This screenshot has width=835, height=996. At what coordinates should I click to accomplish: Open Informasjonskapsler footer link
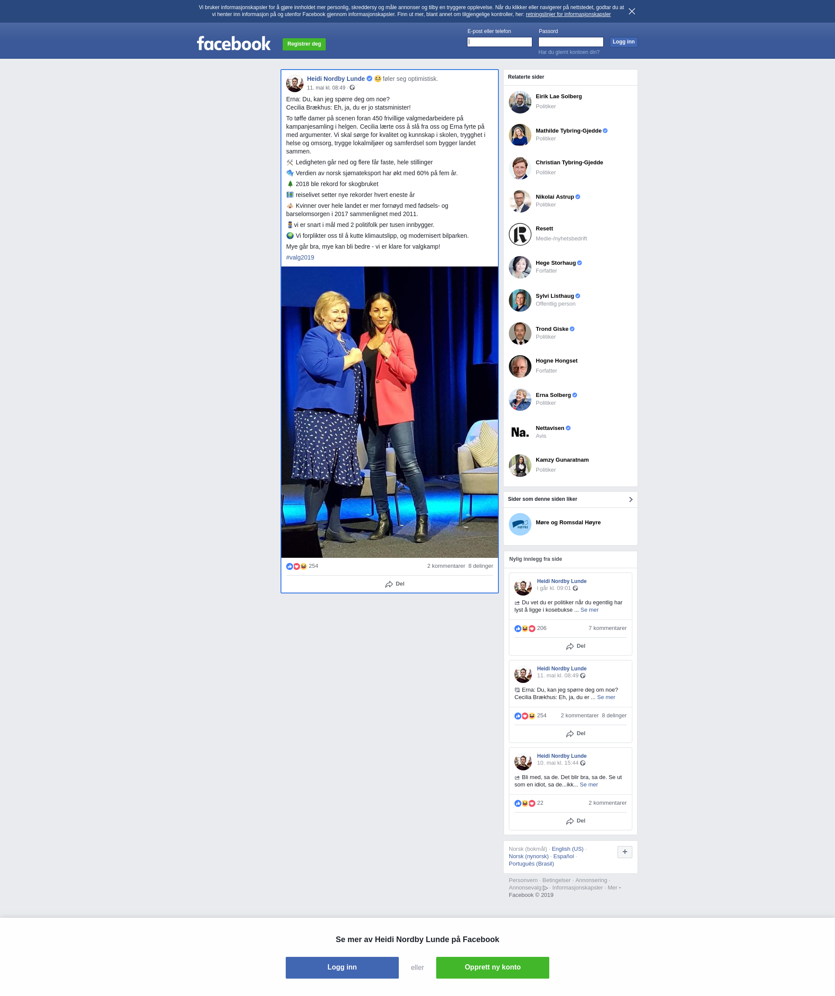click(578, 888)
